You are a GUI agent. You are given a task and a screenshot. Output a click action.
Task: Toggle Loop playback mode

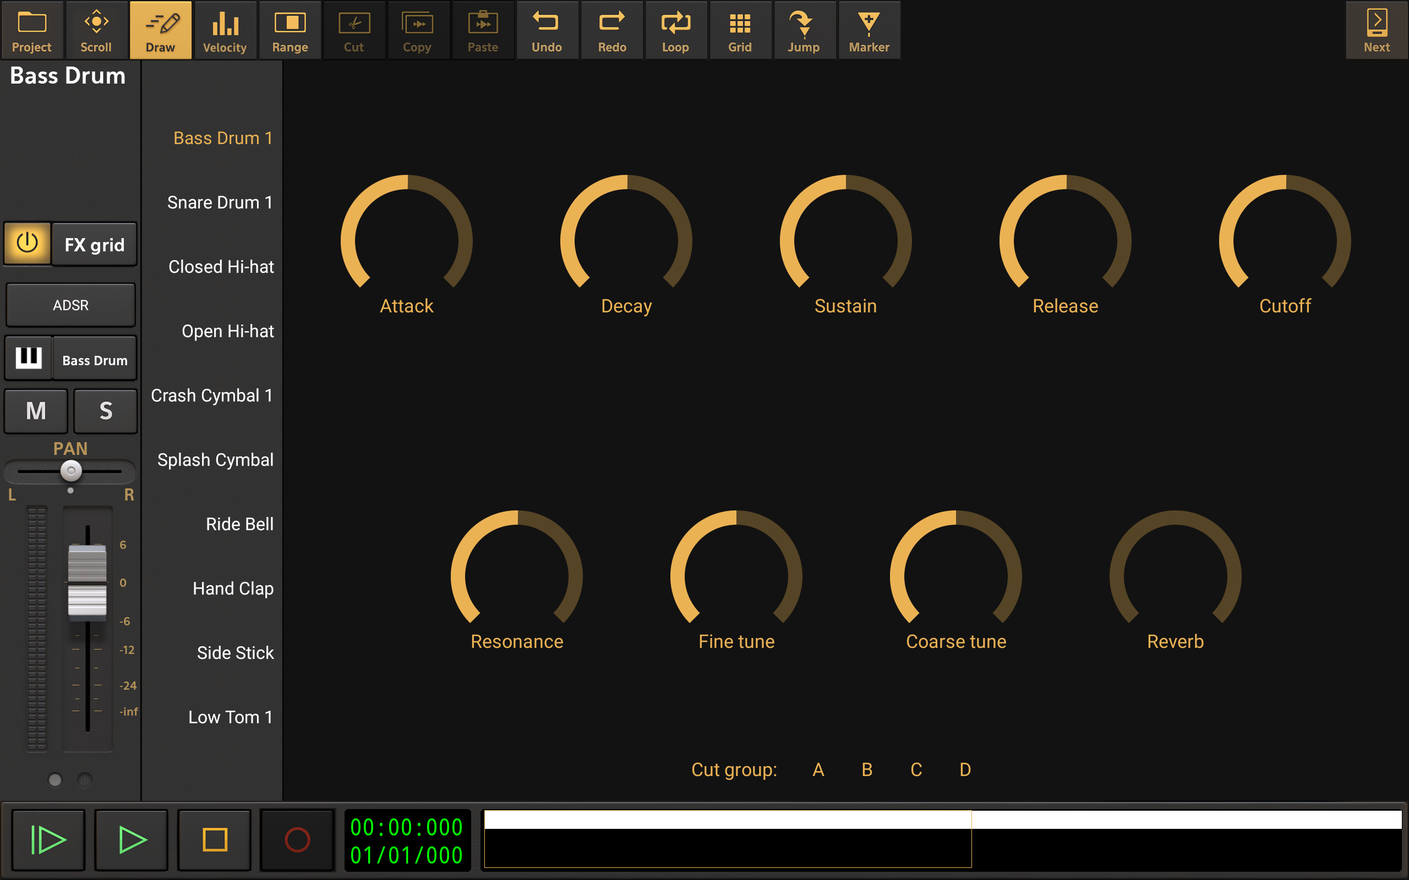coord(675,30)
